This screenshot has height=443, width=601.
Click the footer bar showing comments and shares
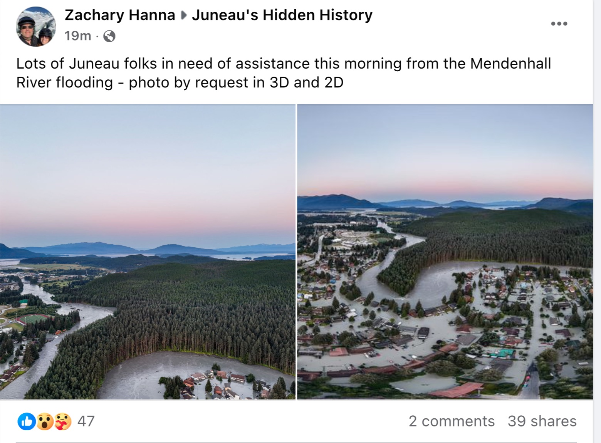tap(300, 421)
